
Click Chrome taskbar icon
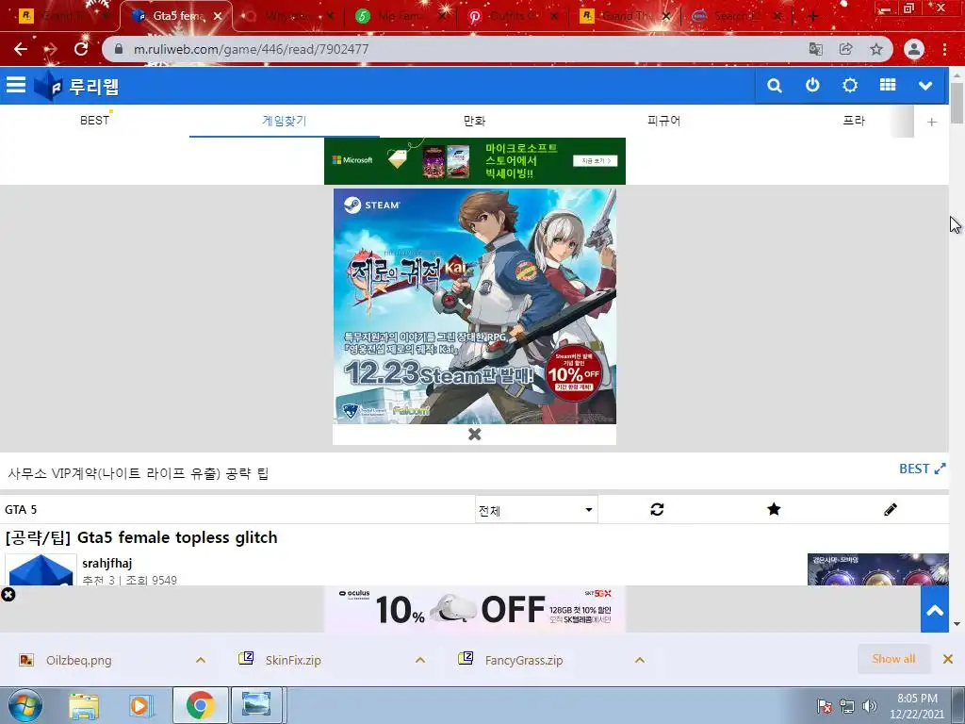pos(200,705)
